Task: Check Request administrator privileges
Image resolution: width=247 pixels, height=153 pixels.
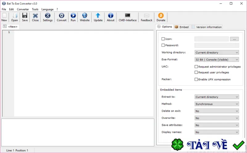Action: pyautogui.click(x=196, y=66)
